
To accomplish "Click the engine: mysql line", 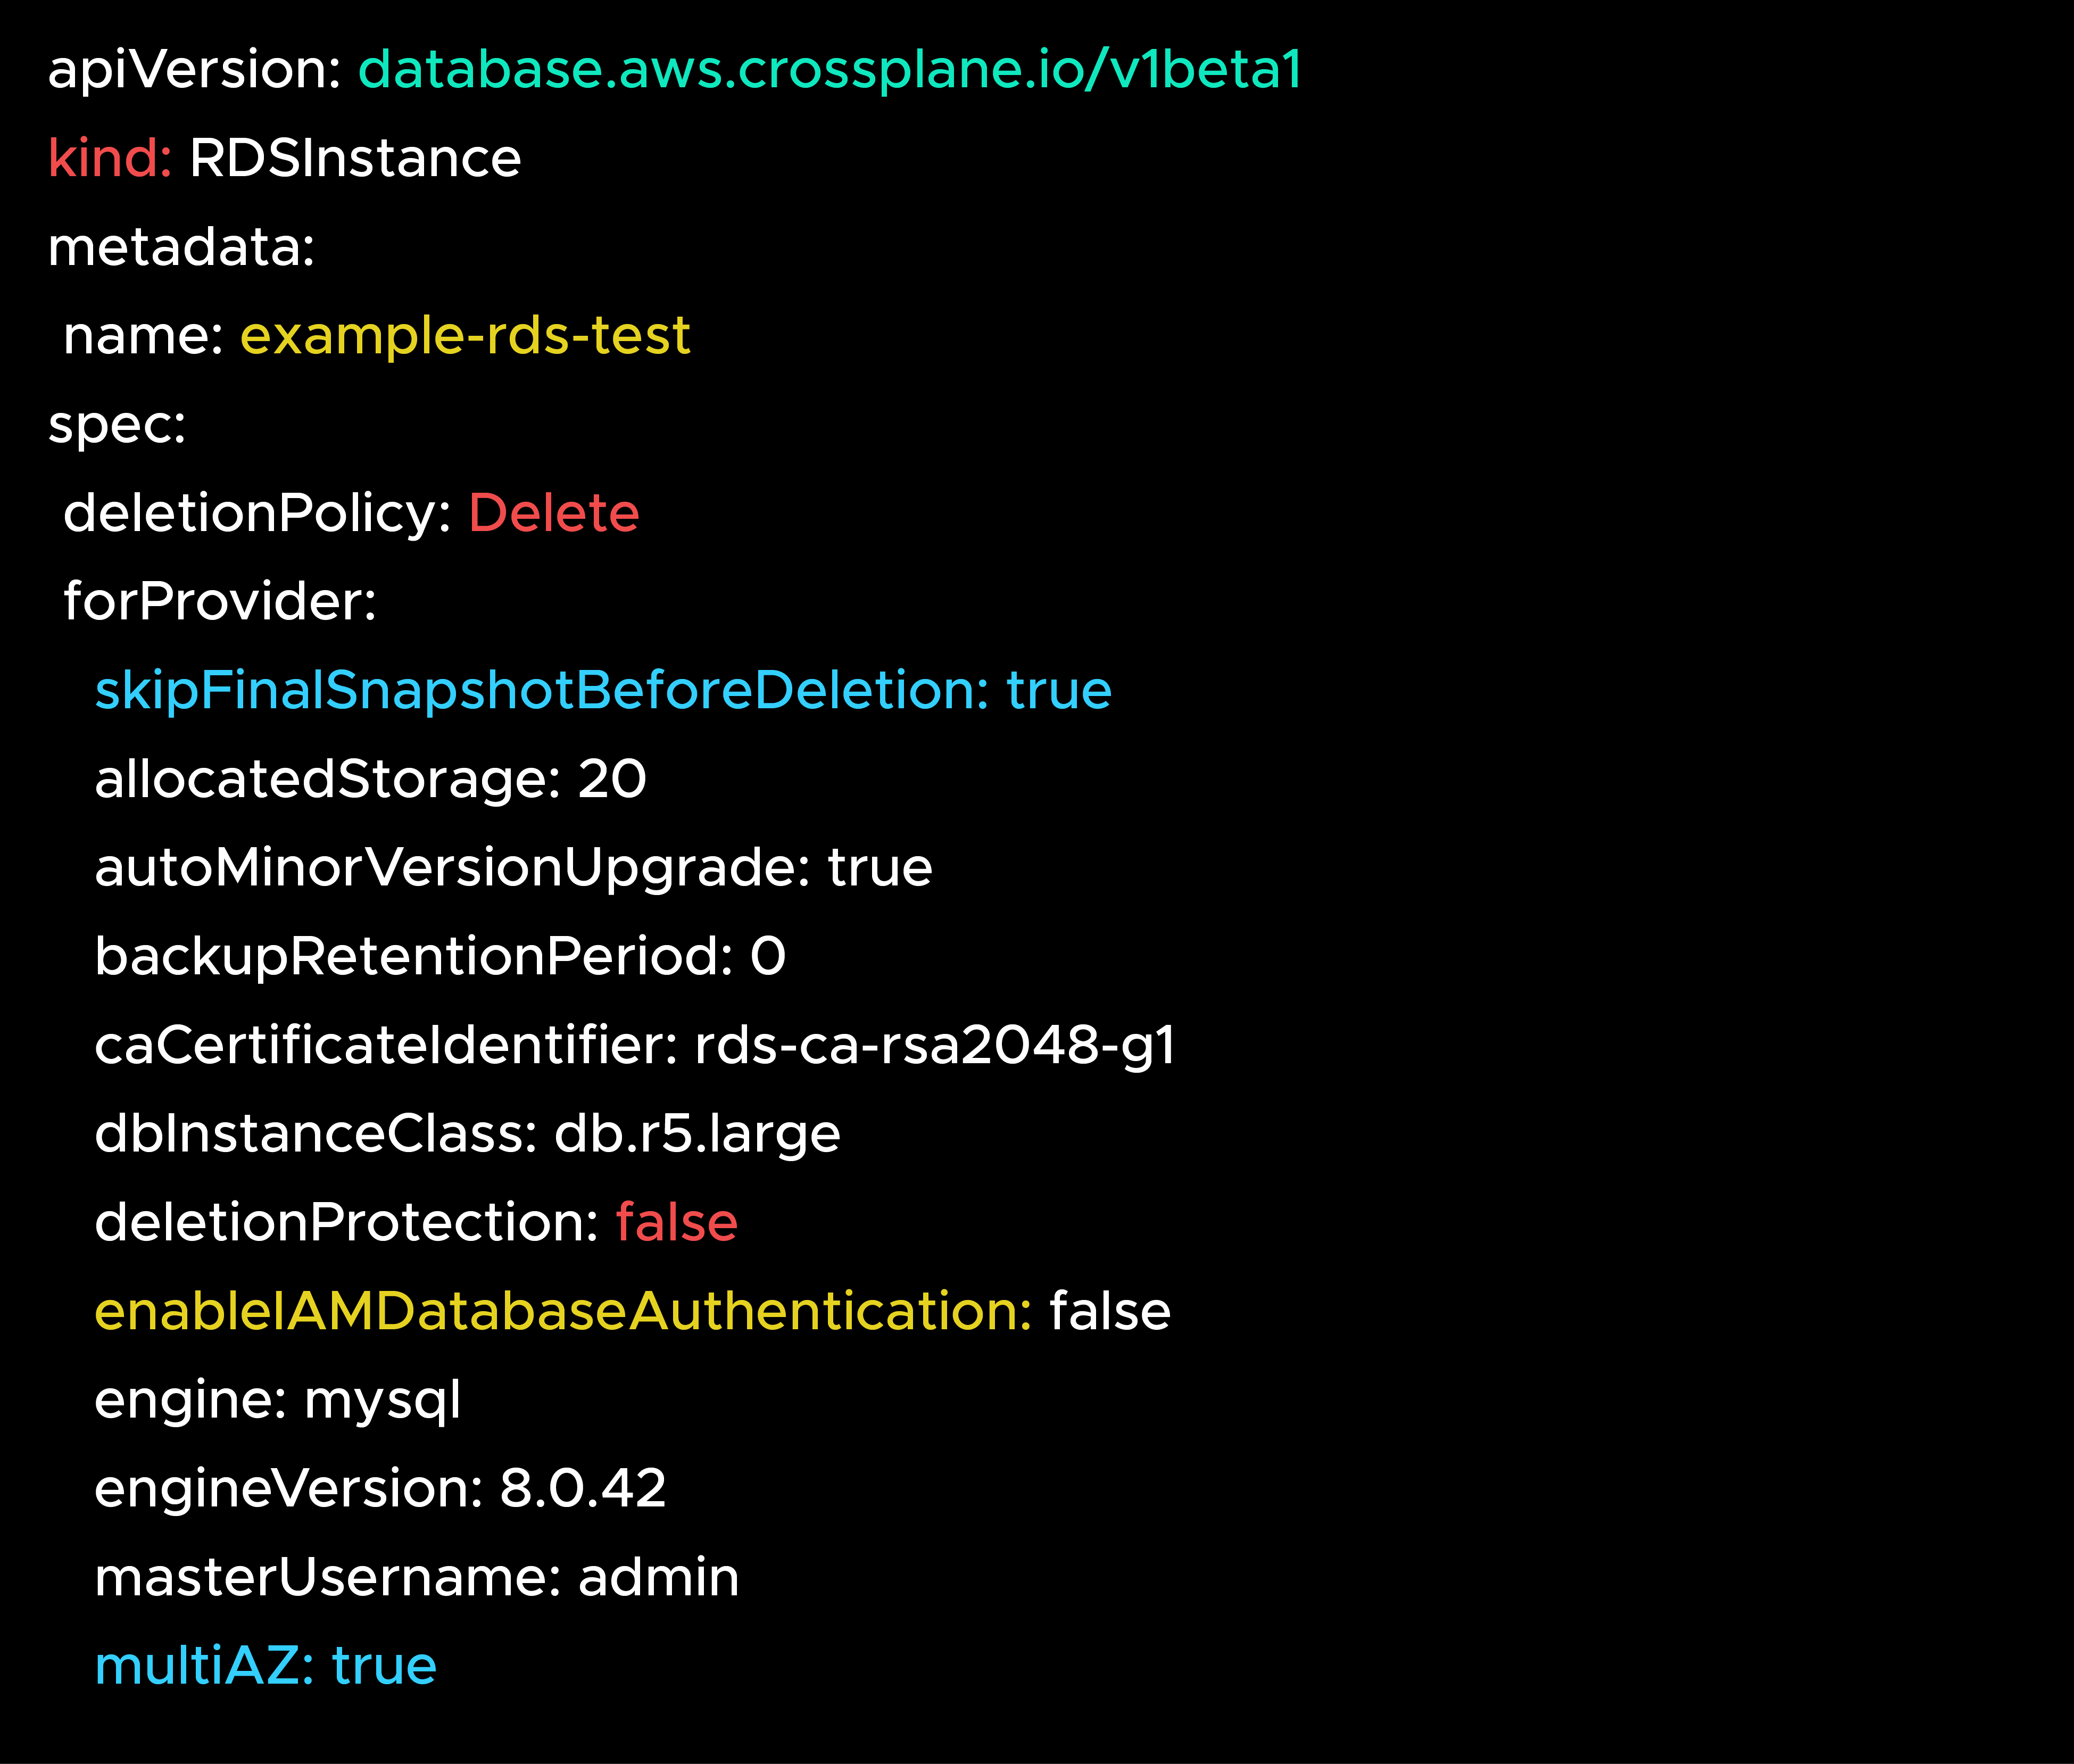I will pos(278,1401).
